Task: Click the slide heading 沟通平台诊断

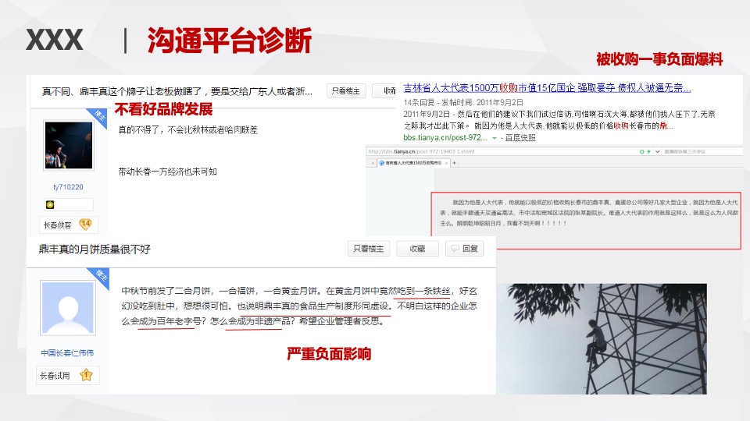Action: point(230,40)
